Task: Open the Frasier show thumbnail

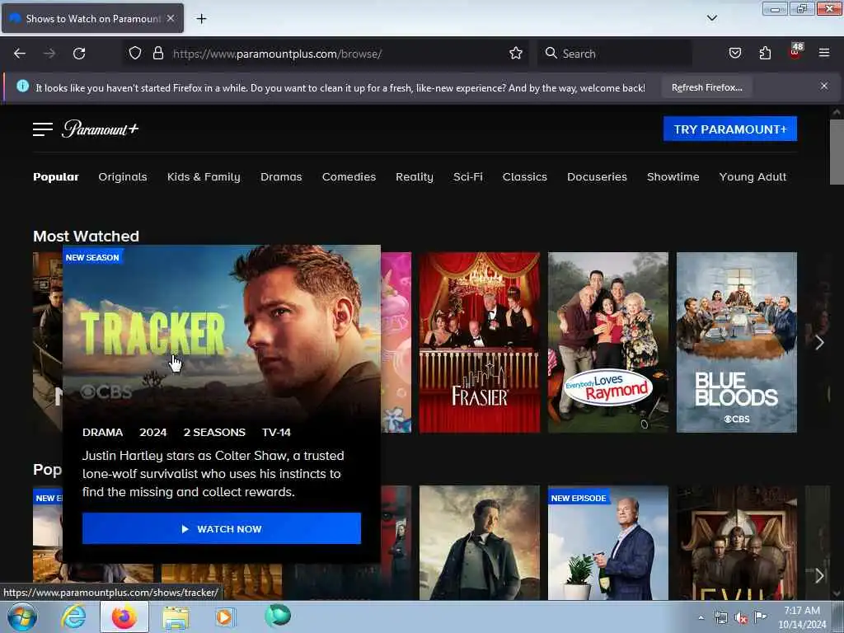Action: [479, 342]
